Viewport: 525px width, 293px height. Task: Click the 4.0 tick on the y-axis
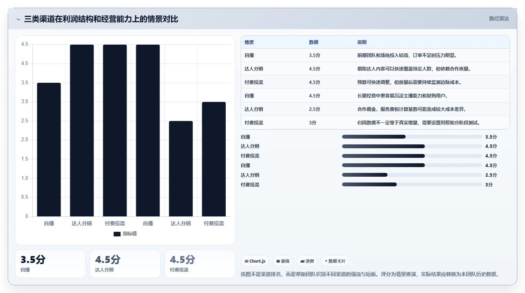(x=25, y=64)
